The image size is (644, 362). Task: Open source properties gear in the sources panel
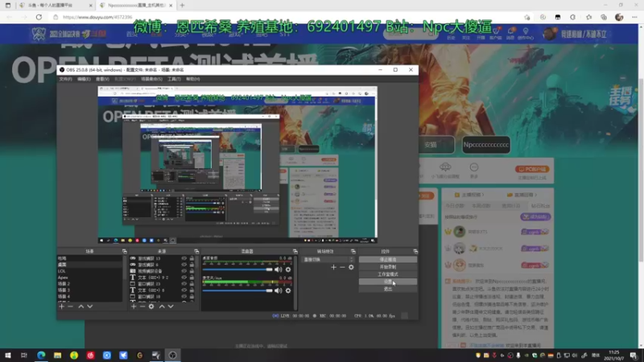(x=151, y=306)
